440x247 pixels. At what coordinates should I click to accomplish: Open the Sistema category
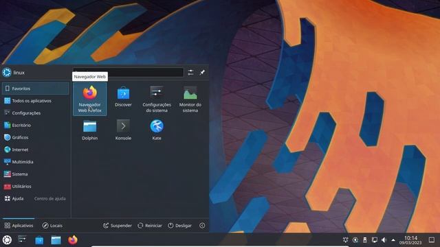click(35, 174)
